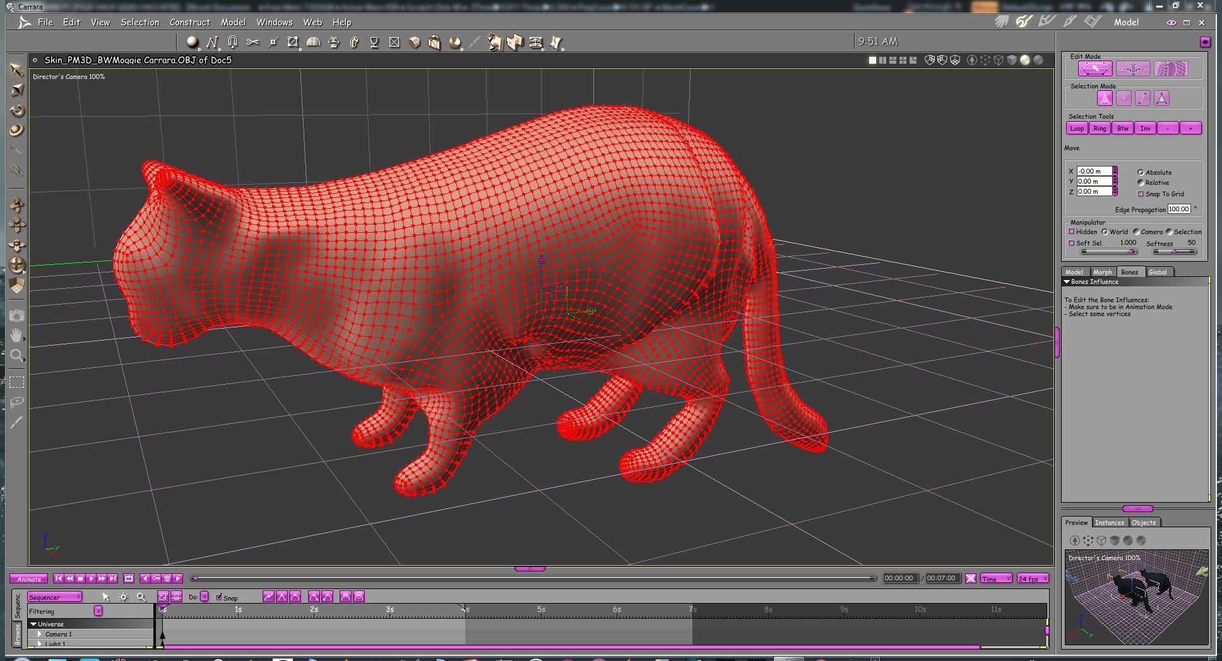Click the Edge Propagation value field
The height and width of the screenshot is (661, 1222).
pos(1179,209)
